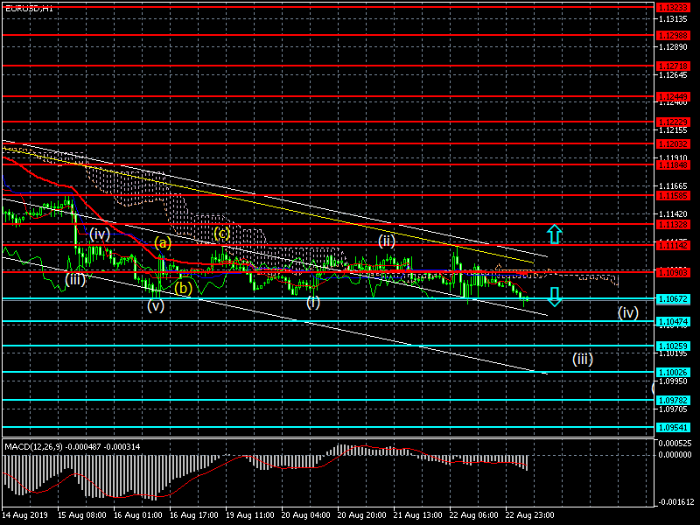Click the cyan 1.09541 price level tag
Viewport: 700px width, 525px height.
pos(673,428)
